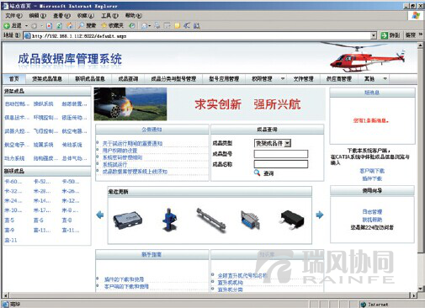Expand the 权限管理 navigation menu arrow
The height and width of the screenshot is (308, 425).
[283, 79]
